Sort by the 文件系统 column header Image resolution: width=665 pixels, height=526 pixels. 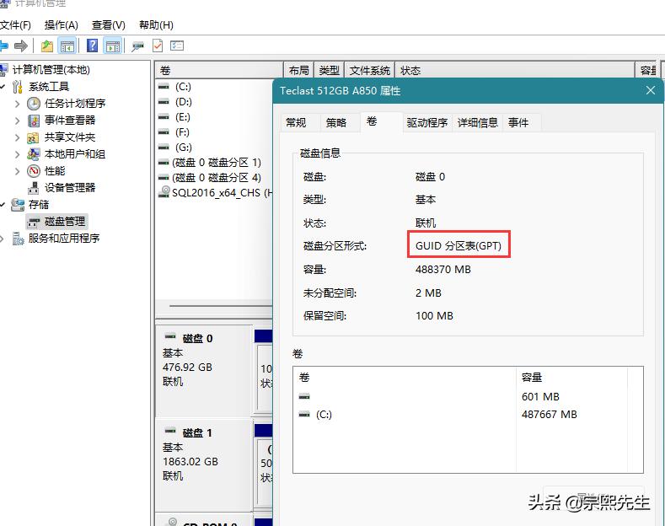[x=370, y=71]
